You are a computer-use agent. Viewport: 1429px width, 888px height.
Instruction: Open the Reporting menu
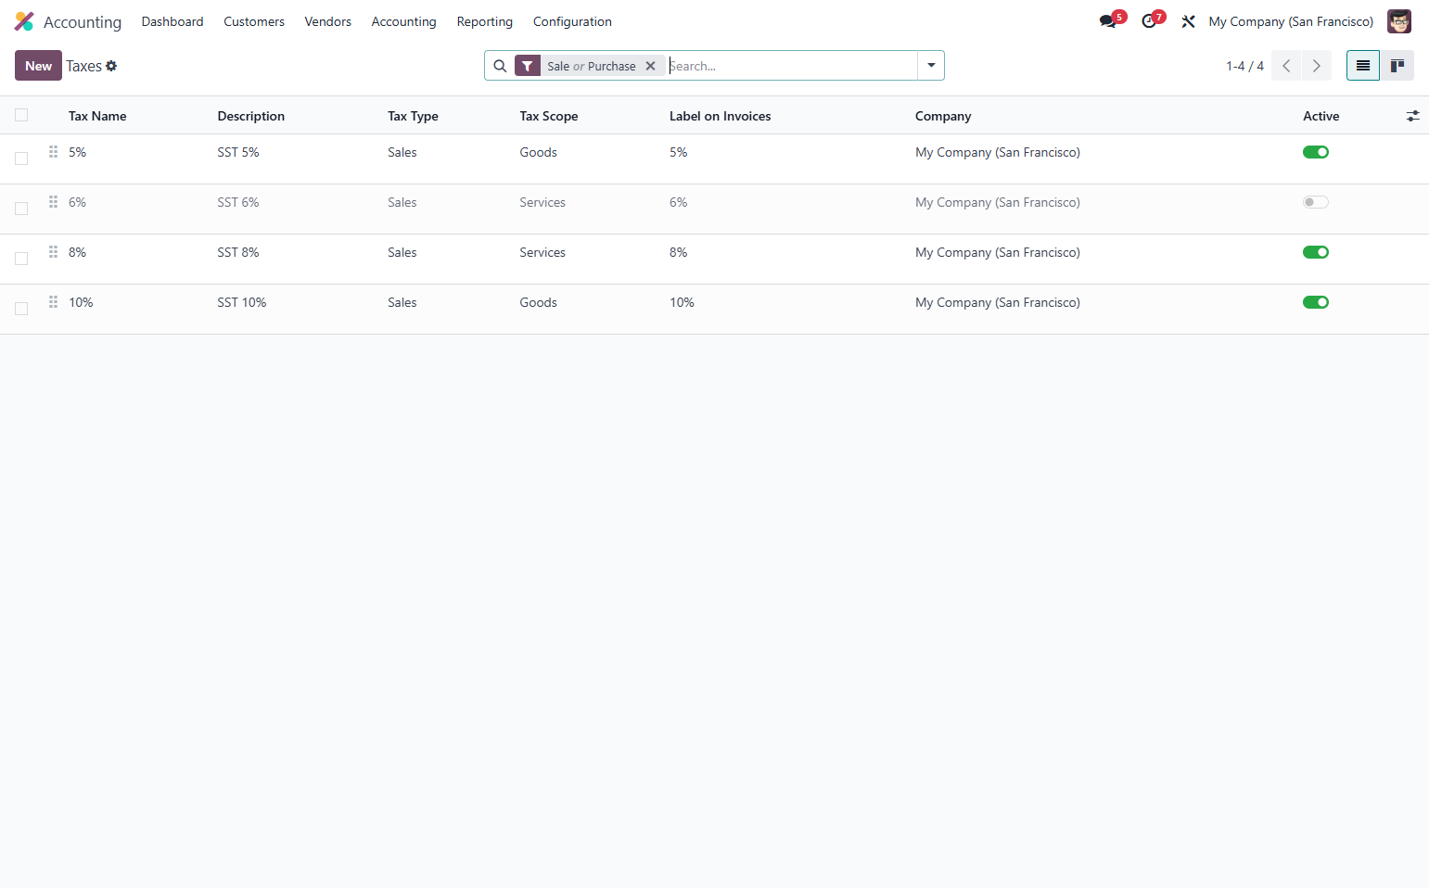point(485,21)
